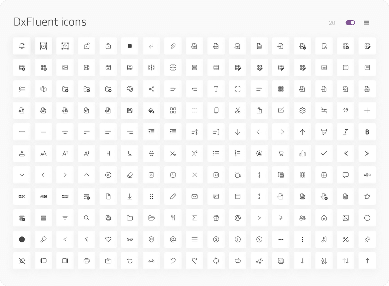Select the shopping cart icon
389x286 pixels.
pyautogui.click(x=281, y=153)
